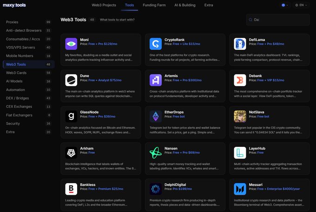Screen dimensions: 316x212
Task: Open the DefiLama tool title
Action: [257, 40]
